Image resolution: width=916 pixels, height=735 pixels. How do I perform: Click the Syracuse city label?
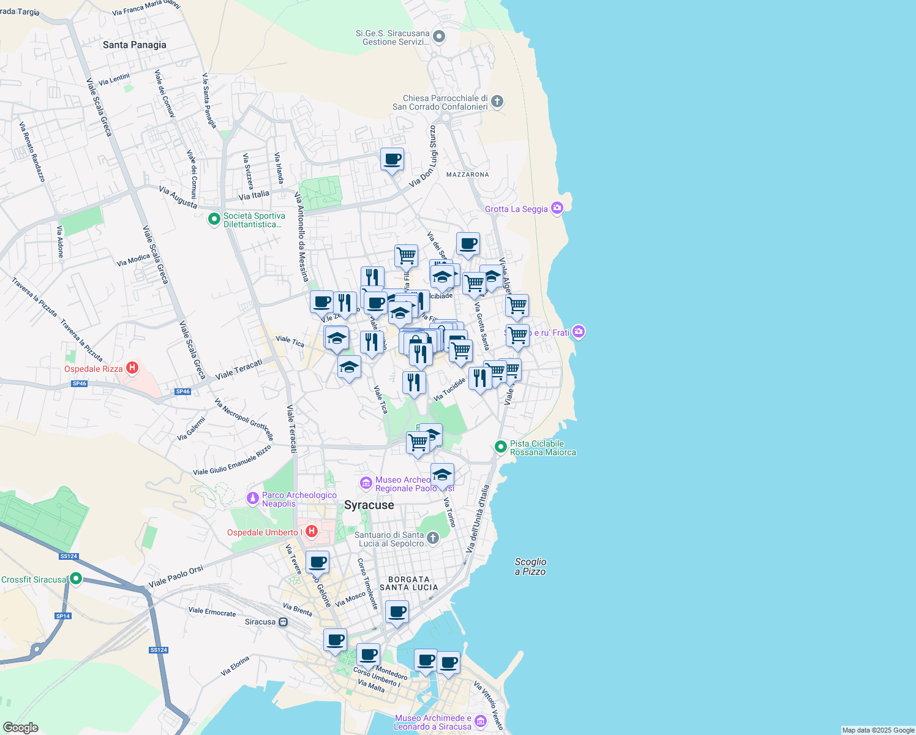pyautogui.click(x=369, y=505)
